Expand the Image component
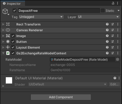 click(3, 36)
